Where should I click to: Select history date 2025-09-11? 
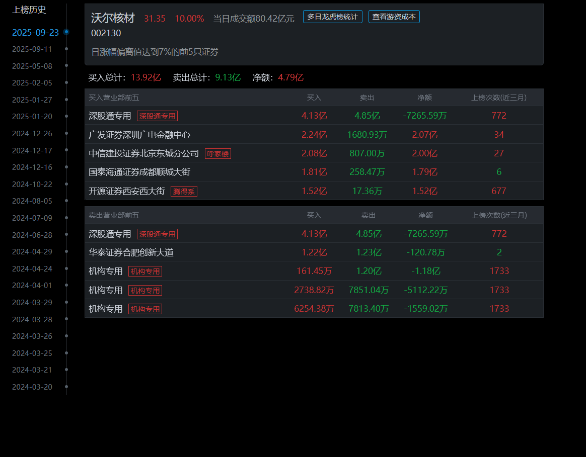(x=32, y=49)
